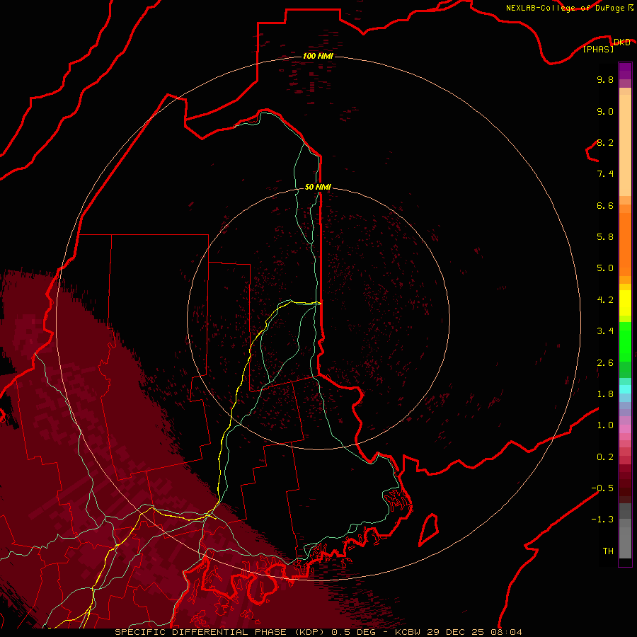Pick the orange color bar segment
Image resolution: width=637 pixels, height=637 pixels.
point(625,243)
